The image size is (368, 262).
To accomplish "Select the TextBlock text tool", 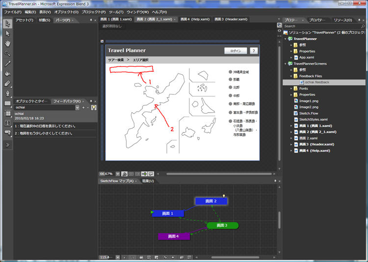I will (x=7, y=123).
